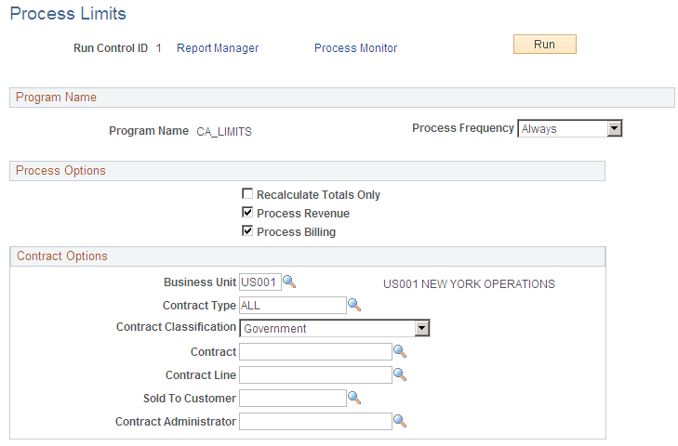Viewport: 678px width, 446px height.
Task: Open Business Unit lookup magnifier
Action: point(289,282)
